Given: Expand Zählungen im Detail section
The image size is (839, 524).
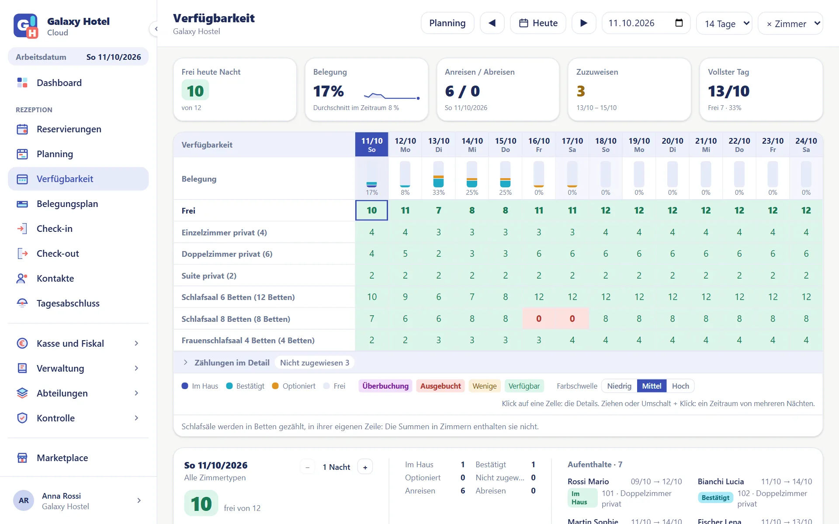Looking at the screenshot, I should (232, 363).
